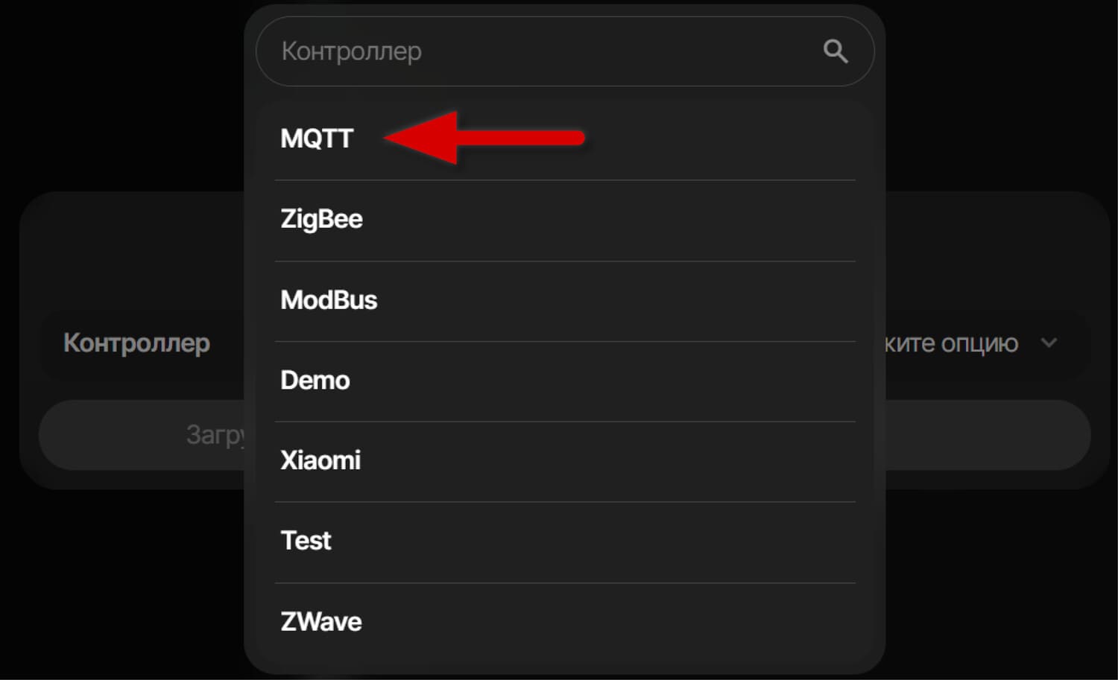
Task: Pick the ZWave controller entry
Action: (321, 621)
